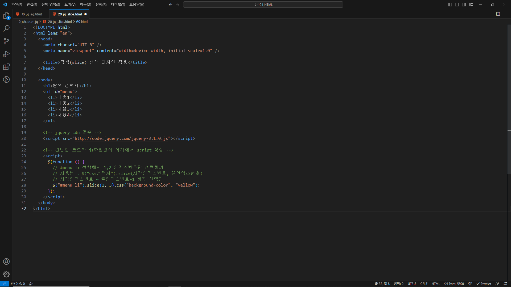
Task: Open the Search view in activity bar
Action: coord(6,28)
